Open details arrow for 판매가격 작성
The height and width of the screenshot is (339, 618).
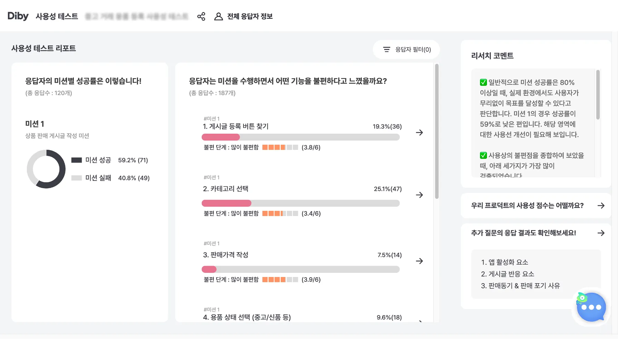tap(419, 261)
